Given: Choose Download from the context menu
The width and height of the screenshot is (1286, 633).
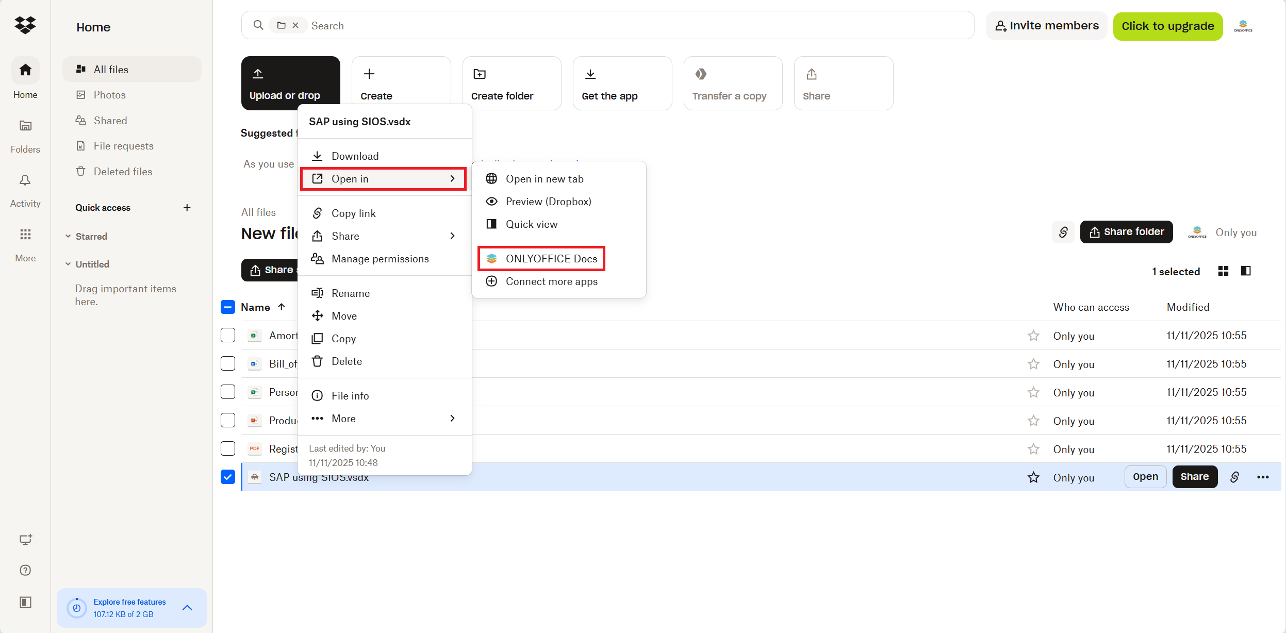Looking at the screenshot, I should 355,156.
